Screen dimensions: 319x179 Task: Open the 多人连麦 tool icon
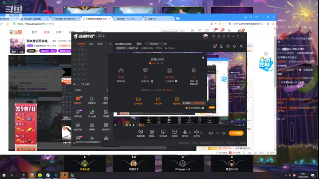pyautogui.click(x=92, y=113)
